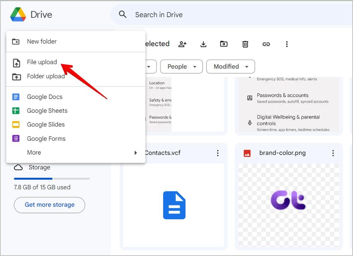Move selection with folder-arrow icon
353x256 pixels.
click(224, 44)
